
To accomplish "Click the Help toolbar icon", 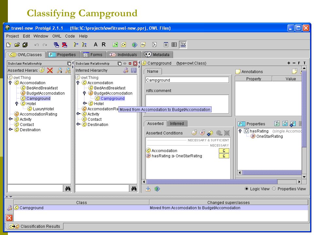I will pos(183,45).
